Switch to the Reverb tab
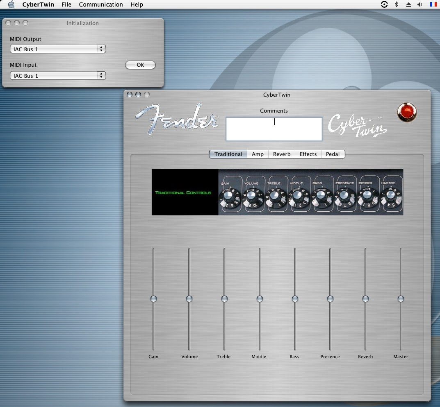 pyautogui.click(x=282, y=154)
